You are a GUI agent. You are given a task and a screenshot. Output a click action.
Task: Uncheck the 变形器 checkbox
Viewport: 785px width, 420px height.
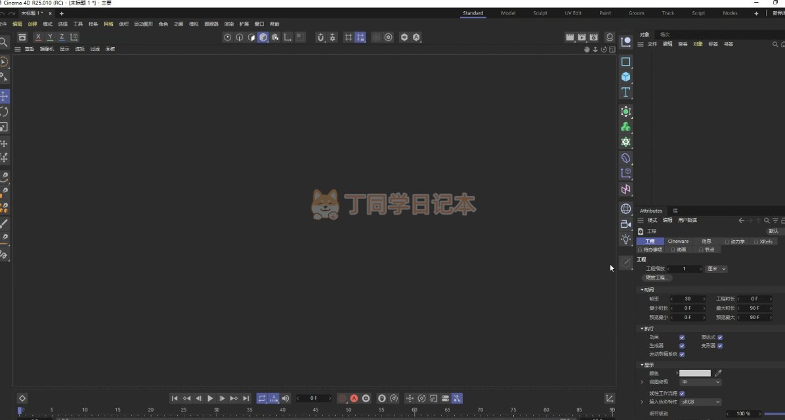click(x=720, y=346)
